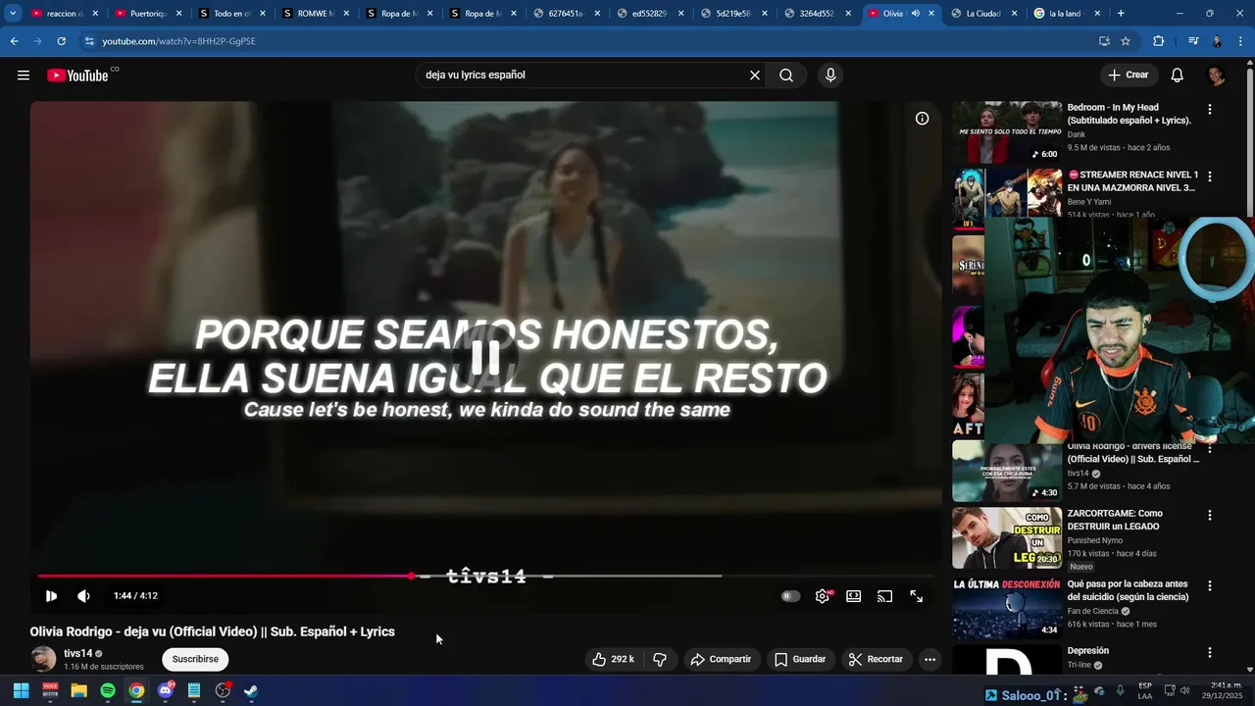1255x706 pixels.
Task: Open the drivers license video thumbnail
Action: click(x=1007, y=471)
